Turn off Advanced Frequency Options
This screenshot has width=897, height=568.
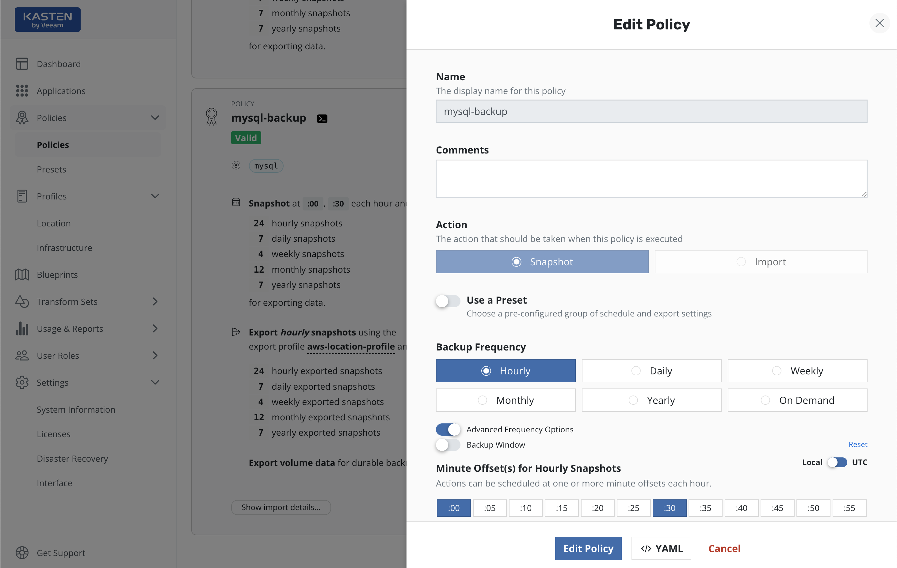tap(448, 429)
